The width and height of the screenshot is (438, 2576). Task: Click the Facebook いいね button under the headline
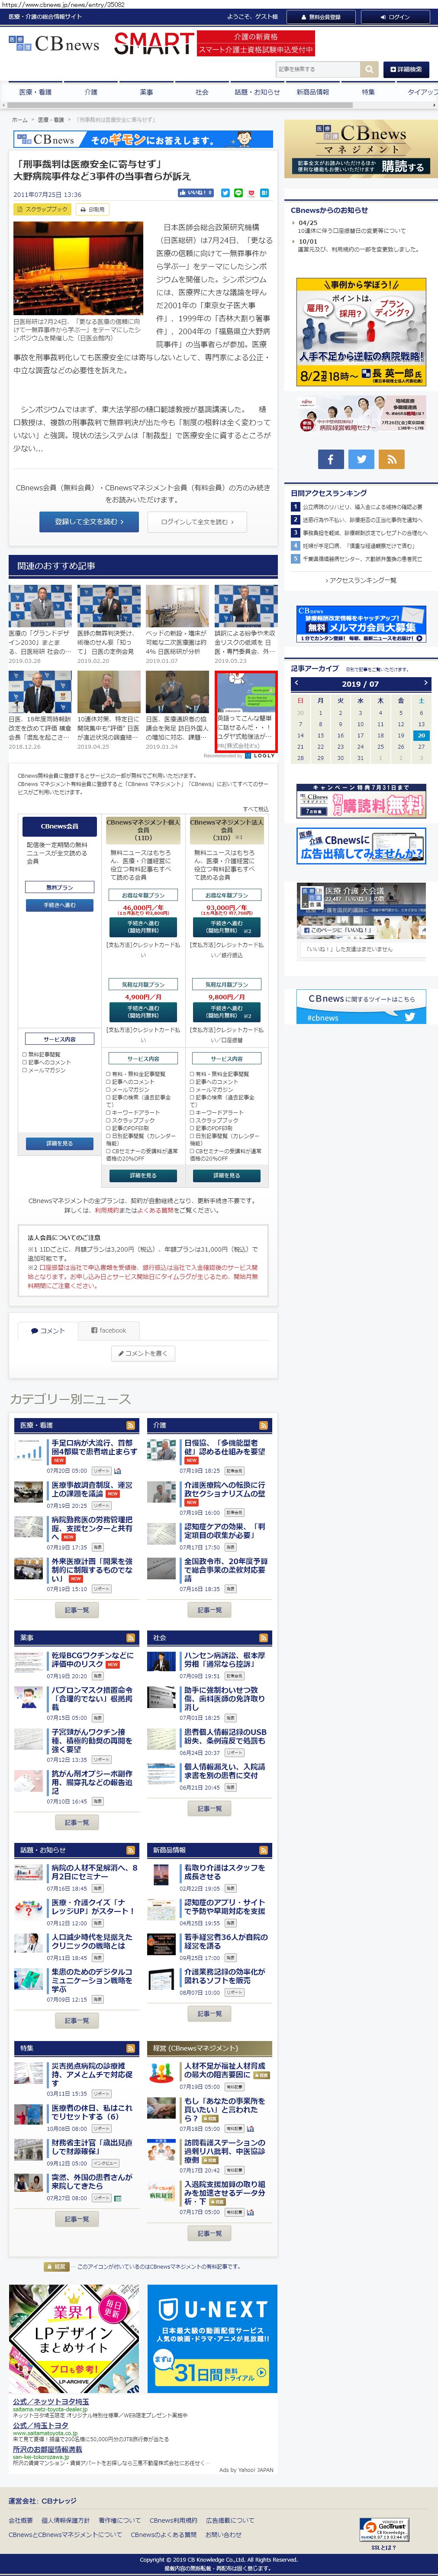tap(196, 193)
